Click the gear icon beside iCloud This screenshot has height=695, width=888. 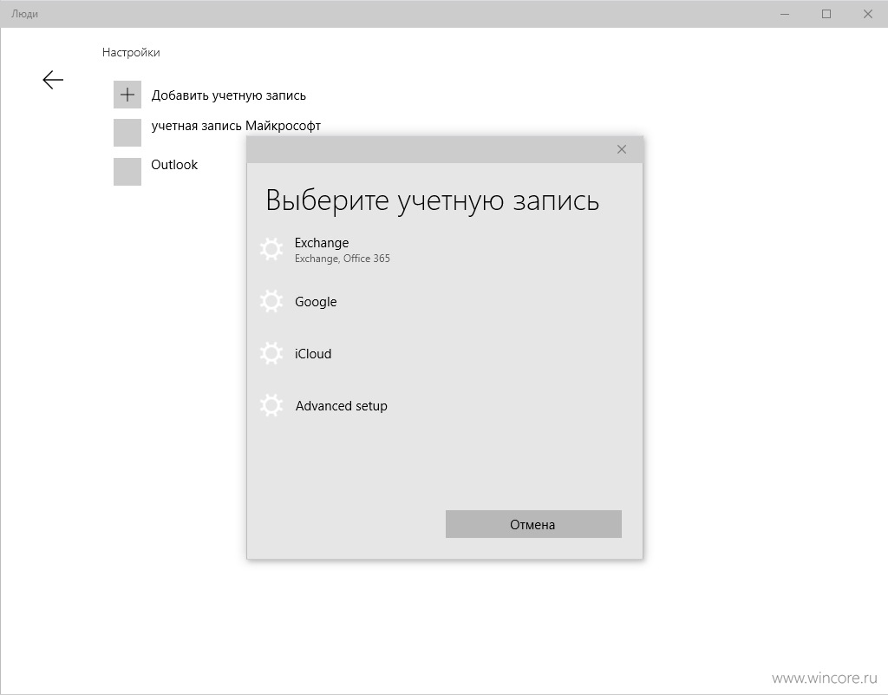tap(271, 353)
